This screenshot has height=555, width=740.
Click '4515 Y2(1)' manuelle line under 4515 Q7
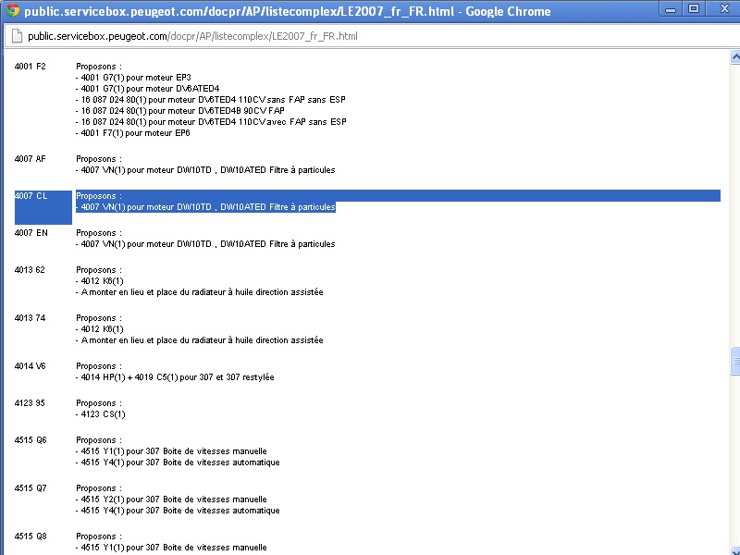pos(171,499)
